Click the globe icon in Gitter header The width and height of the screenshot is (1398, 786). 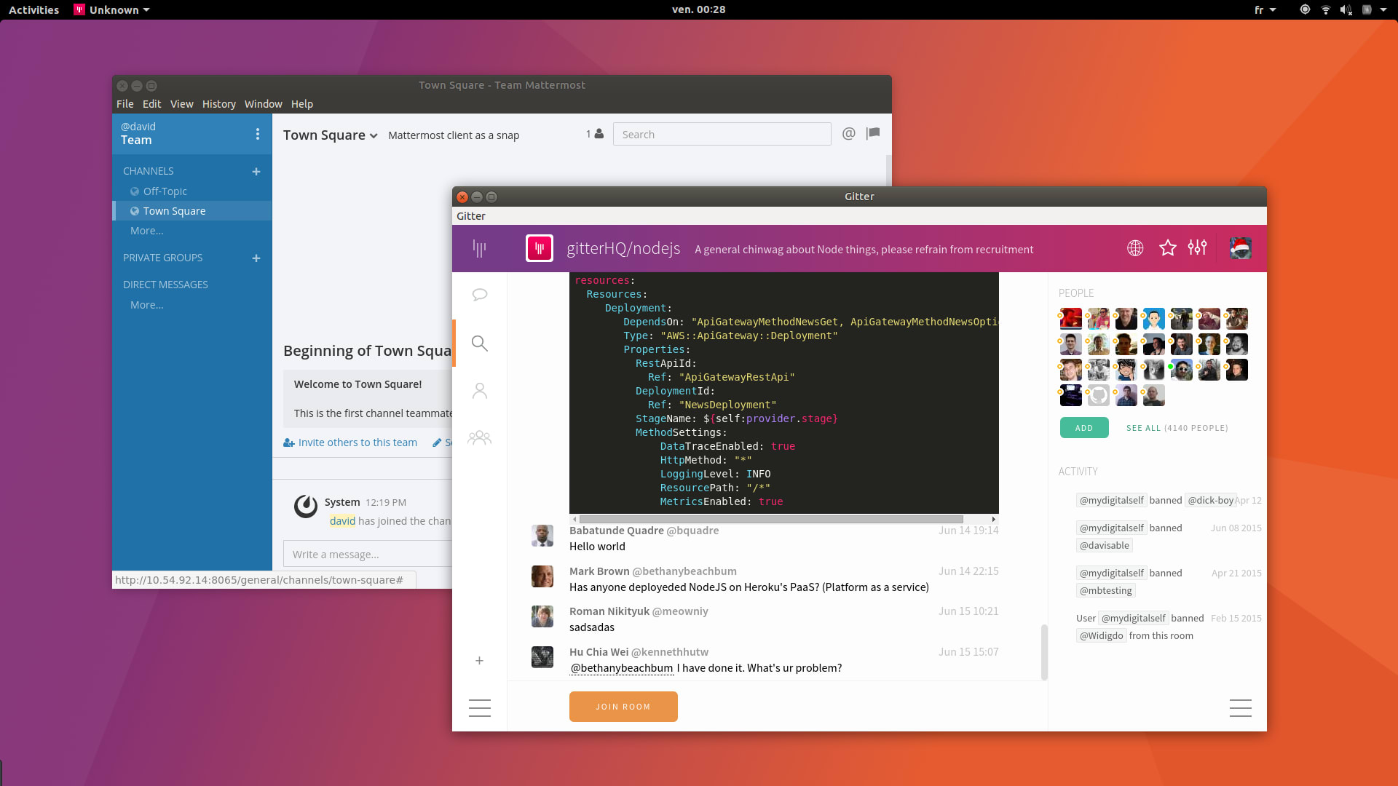[1135, 248]
